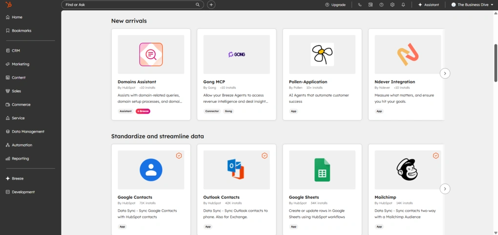Click the search magnifier icon
Image resolution: width=498 pixels, height=235 pixels.
[x=198, y=5]
